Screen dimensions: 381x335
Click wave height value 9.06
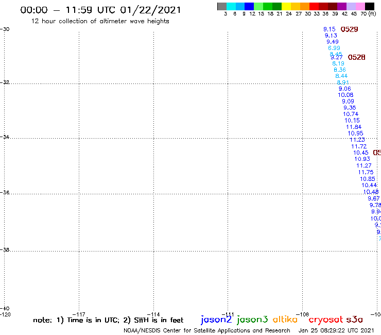345,89
